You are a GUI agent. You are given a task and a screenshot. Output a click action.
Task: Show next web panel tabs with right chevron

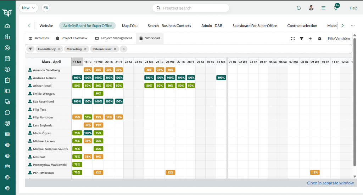click(x=343, y=26)
